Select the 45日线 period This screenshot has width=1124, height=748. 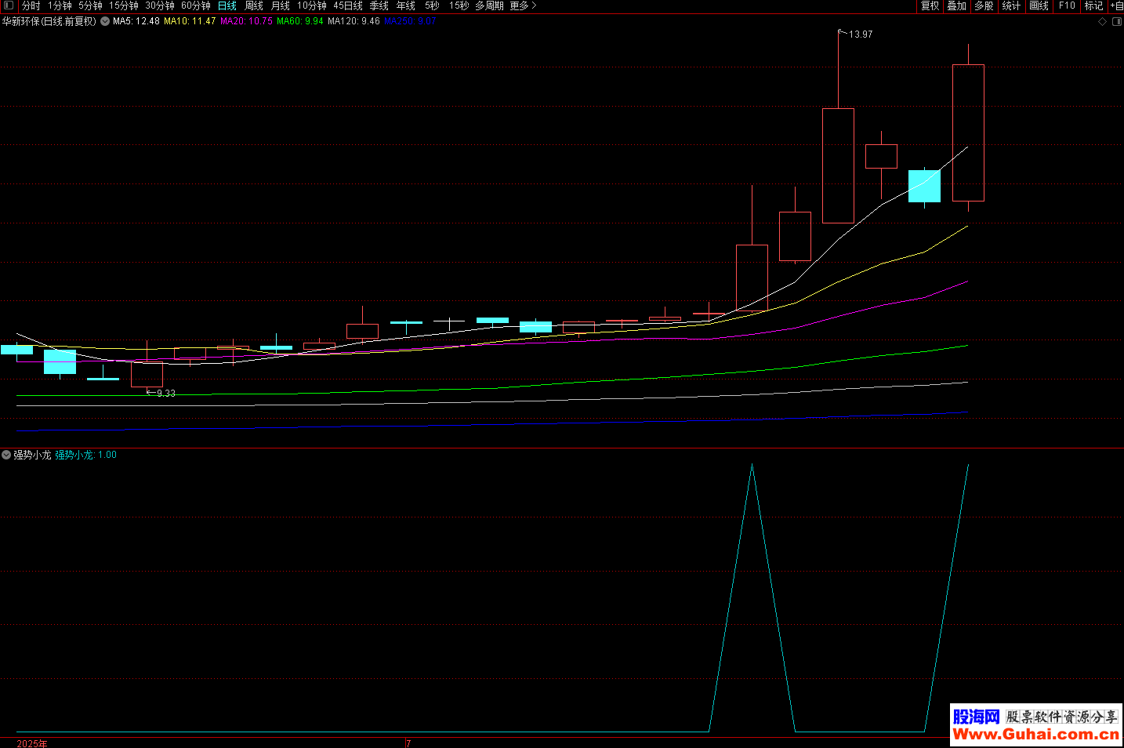click(x=348, y=5)
